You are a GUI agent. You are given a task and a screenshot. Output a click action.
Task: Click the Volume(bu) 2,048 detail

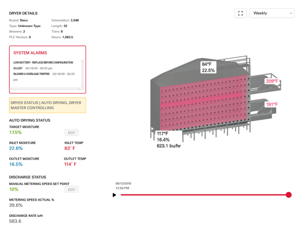pos(65,20)
